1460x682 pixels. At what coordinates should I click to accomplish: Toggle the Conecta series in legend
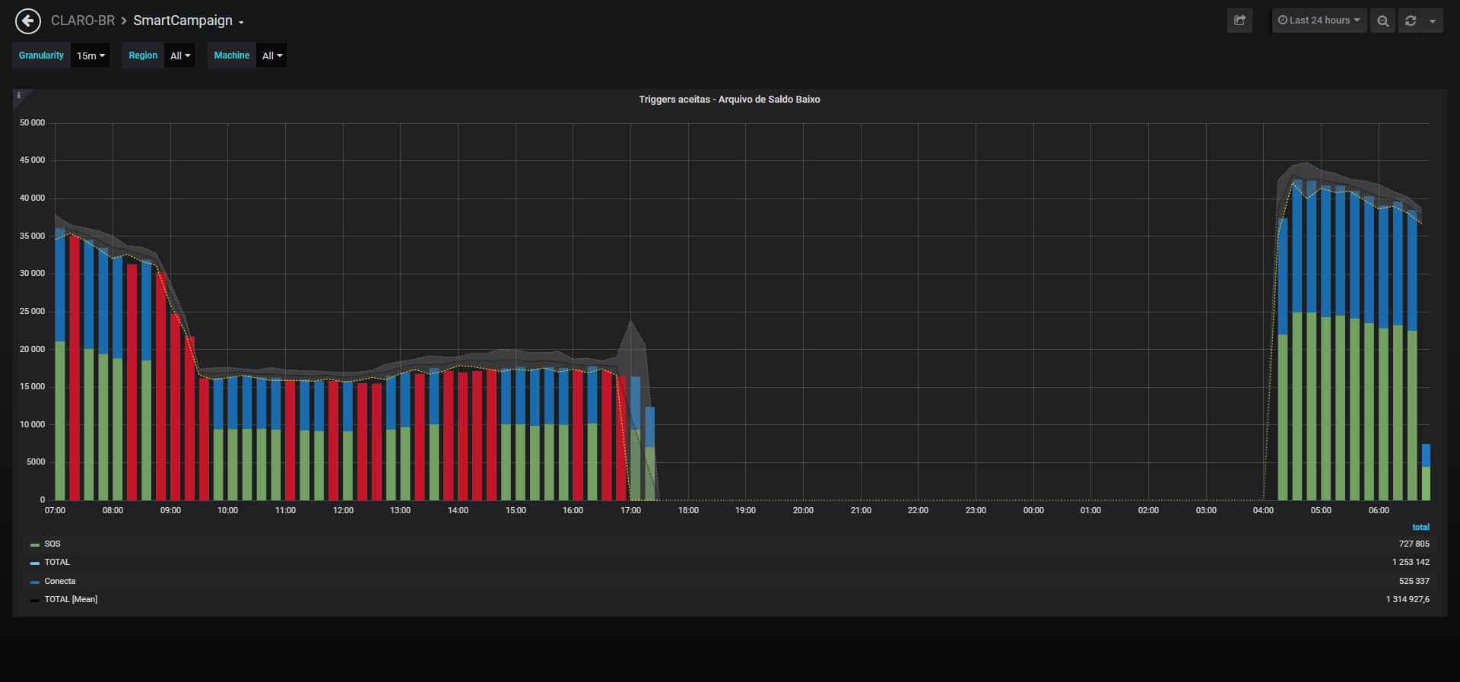click(60, 581)
